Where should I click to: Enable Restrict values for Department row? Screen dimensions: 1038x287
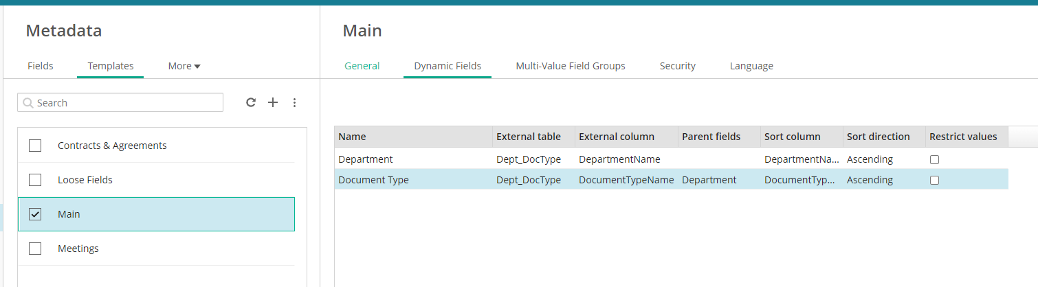click(934, 159)
